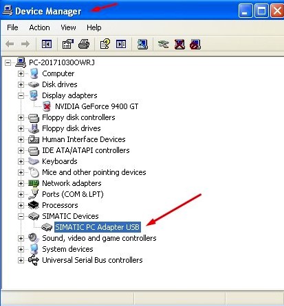
Task: Select the PC-20171030OWRJ root node
Action: (62, 62)
